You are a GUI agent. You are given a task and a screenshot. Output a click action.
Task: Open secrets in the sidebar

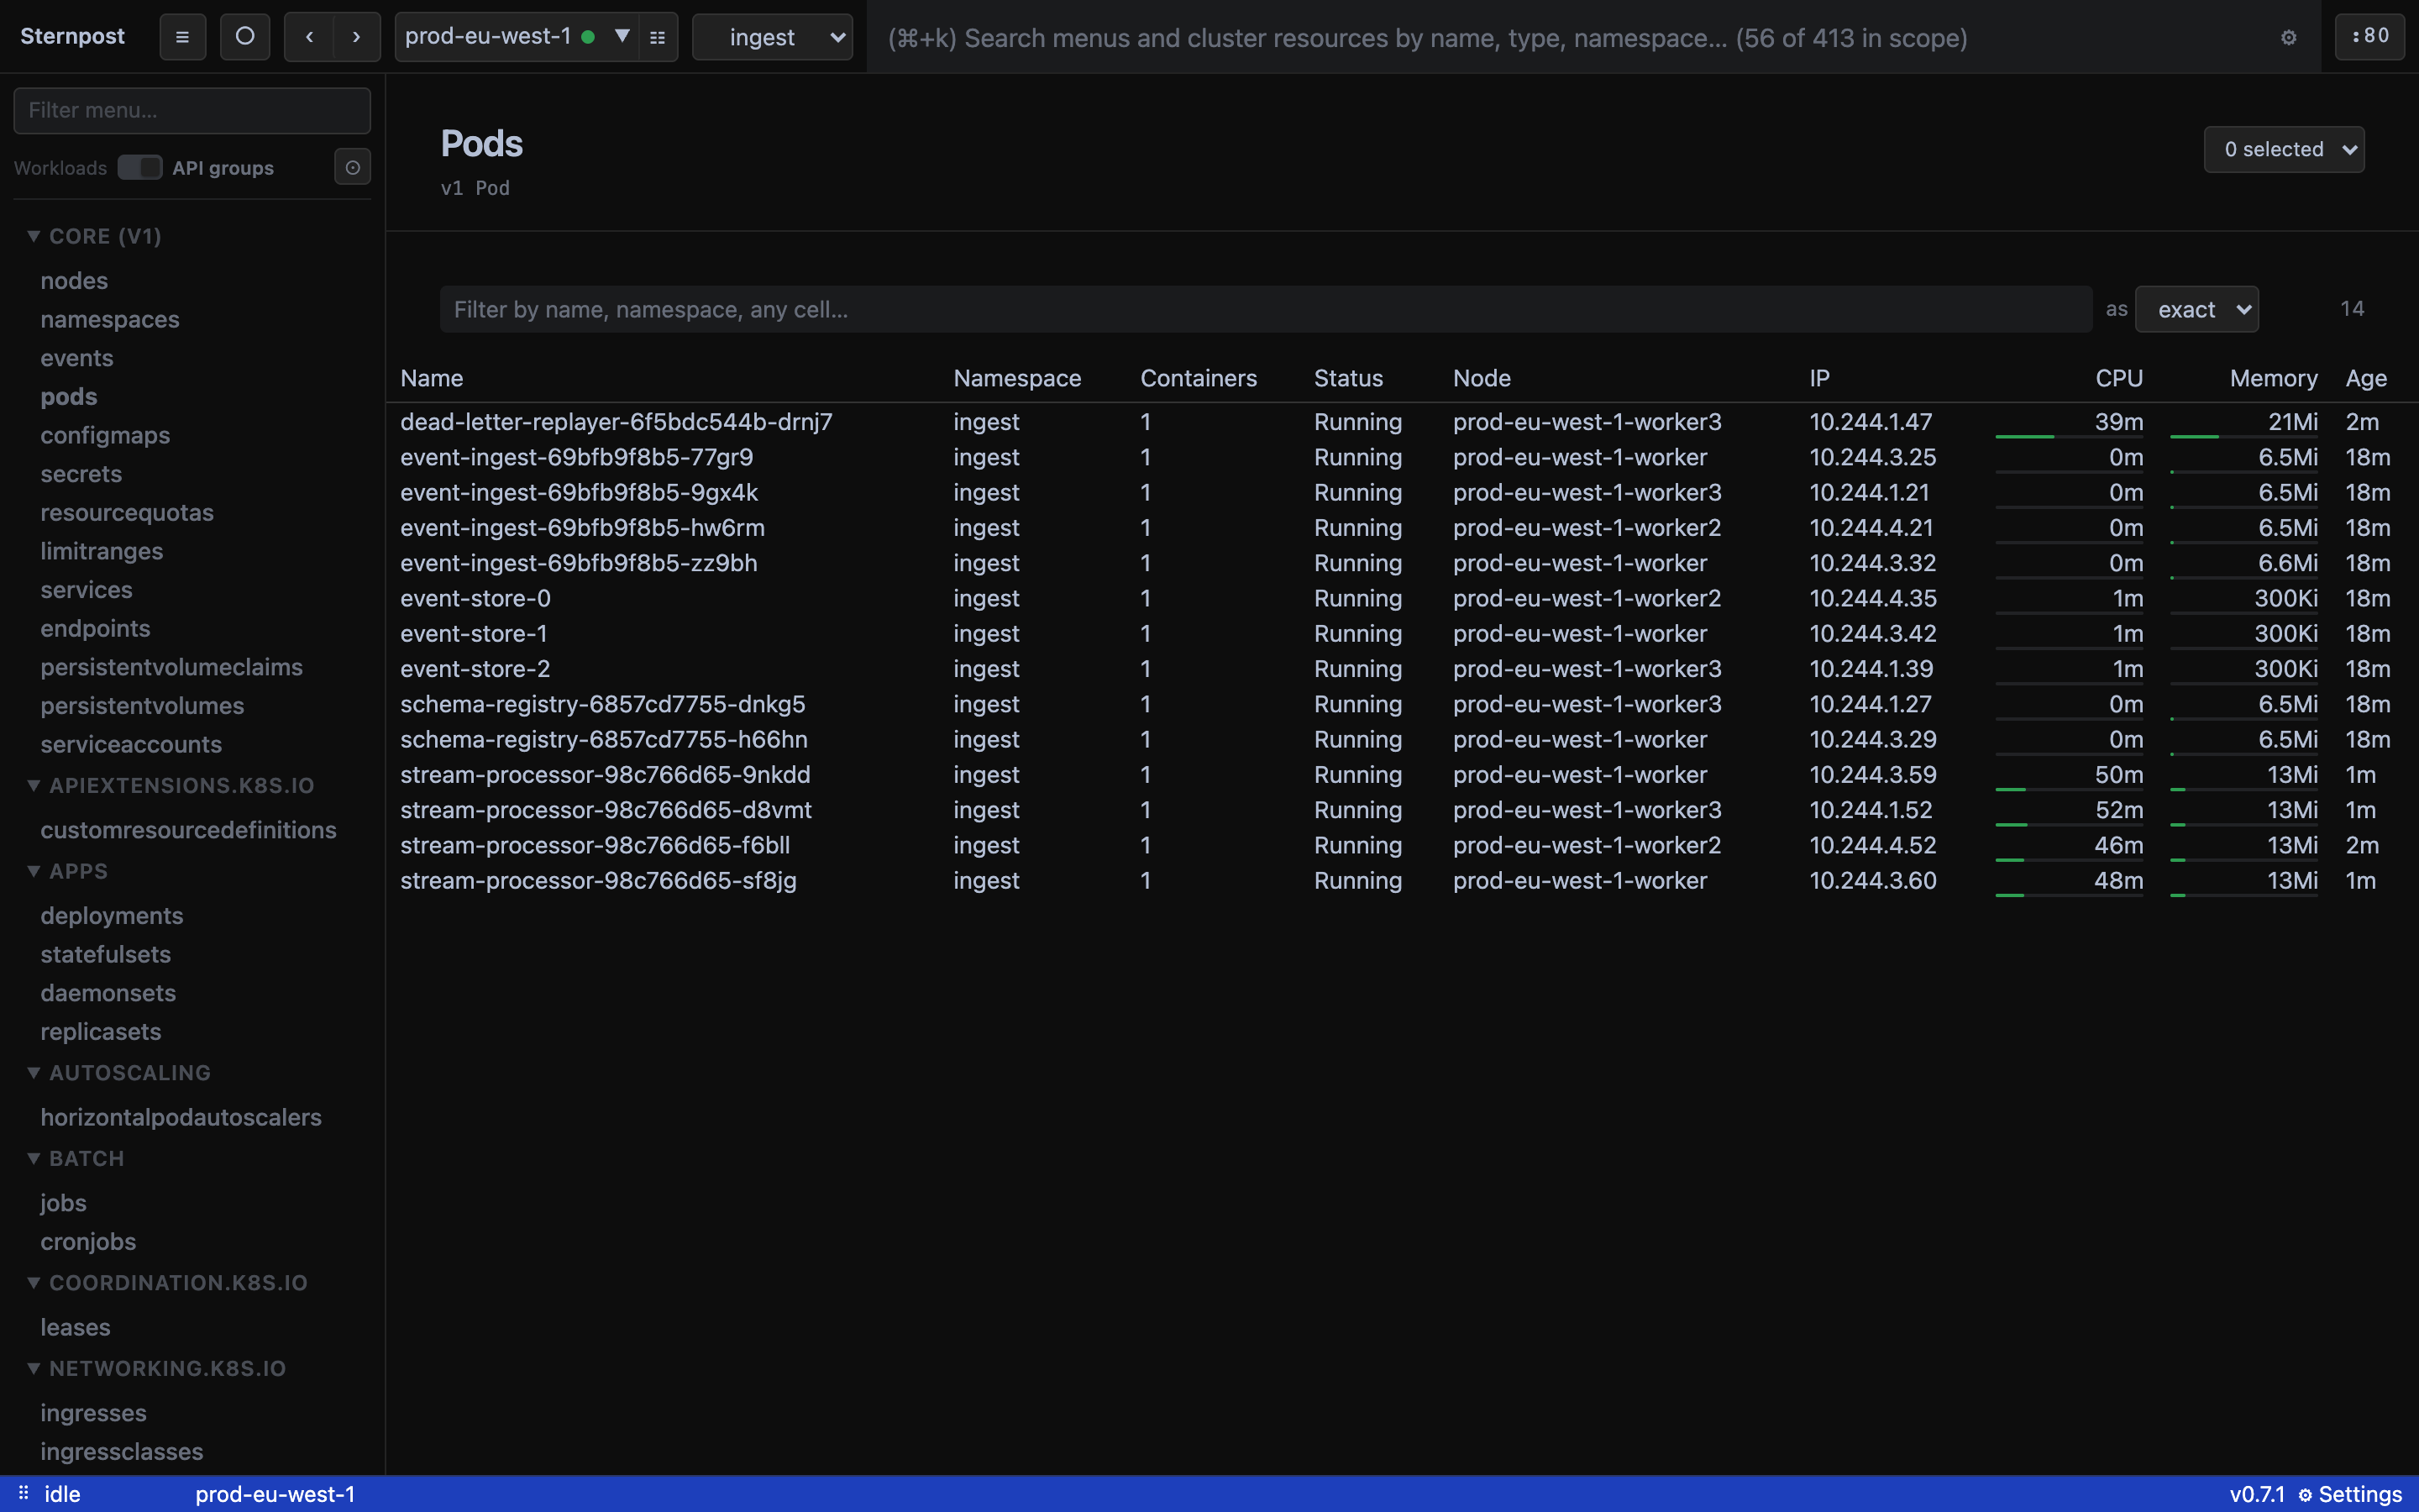pyautogui.click(x=81, y=474)
